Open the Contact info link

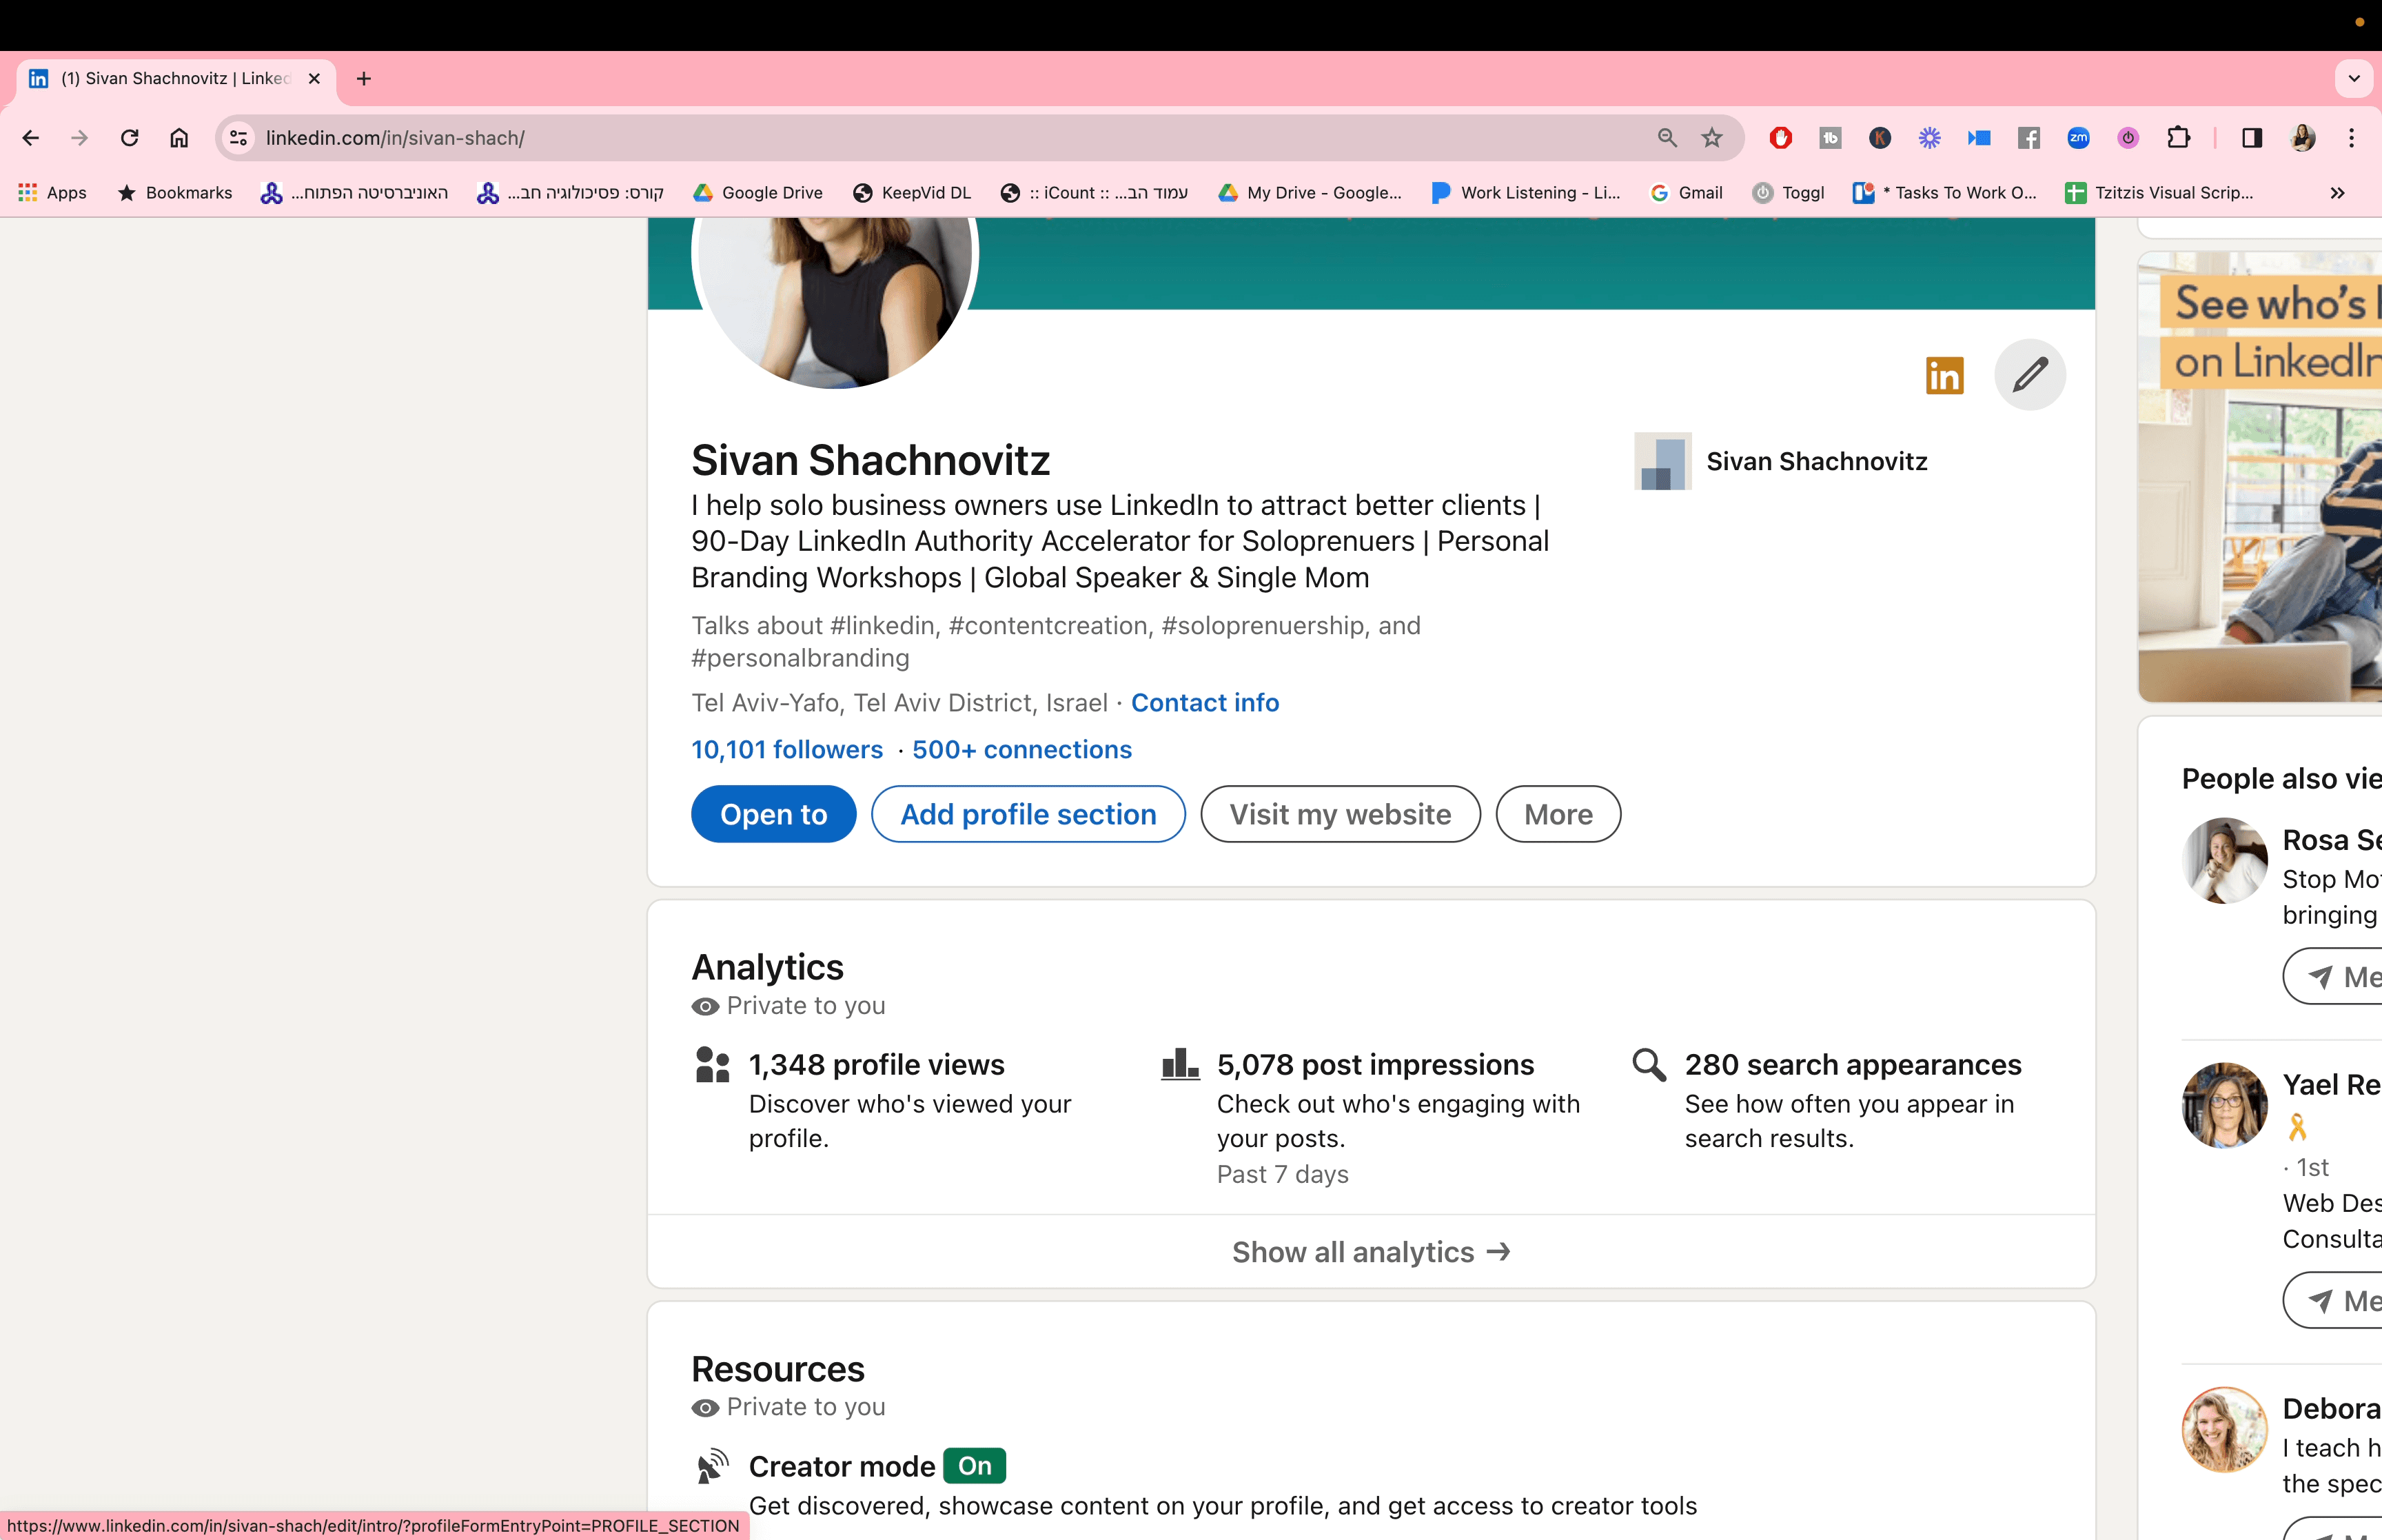pos(1205,703)
